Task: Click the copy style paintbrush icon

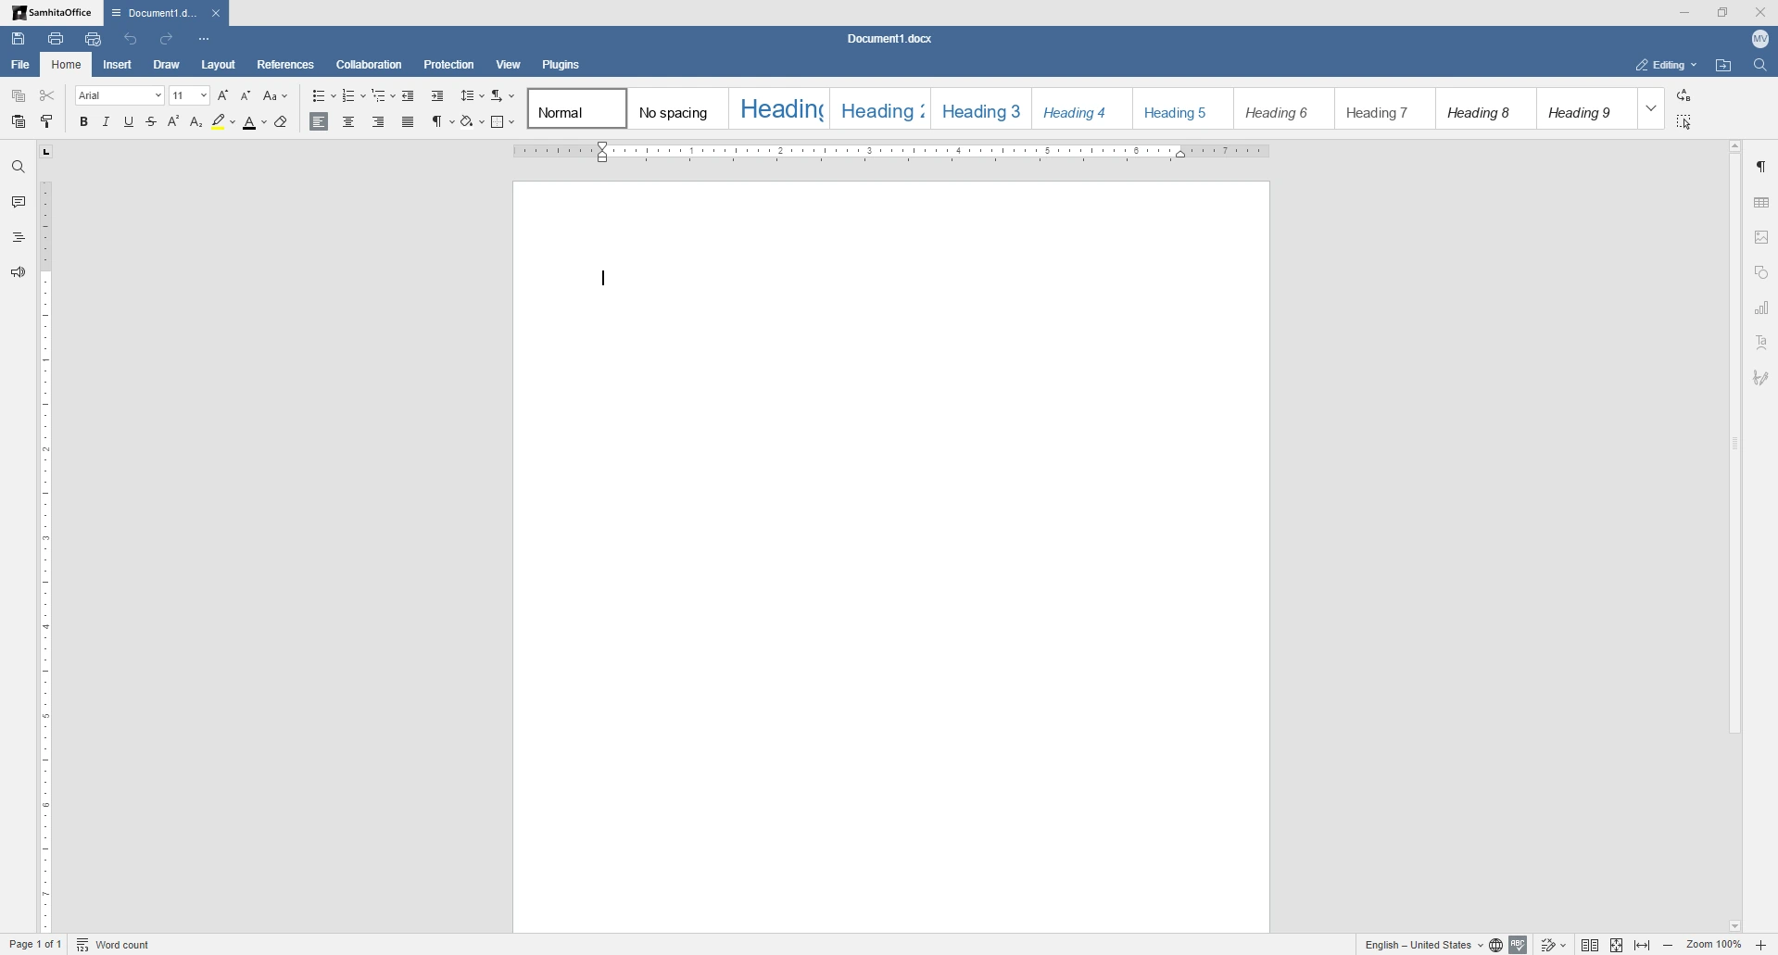Action: tap(48, 122)
